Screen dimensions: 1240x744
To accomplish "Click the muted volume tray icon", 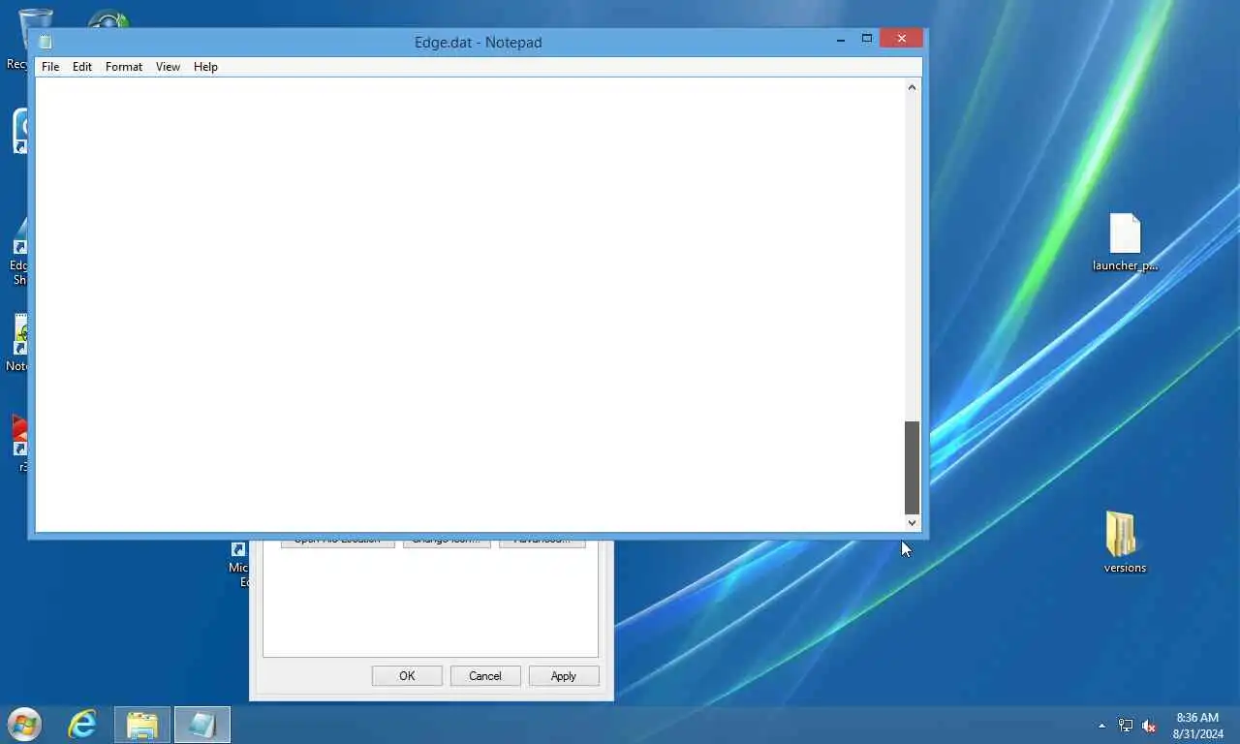I will click(x=1149, y=726).
